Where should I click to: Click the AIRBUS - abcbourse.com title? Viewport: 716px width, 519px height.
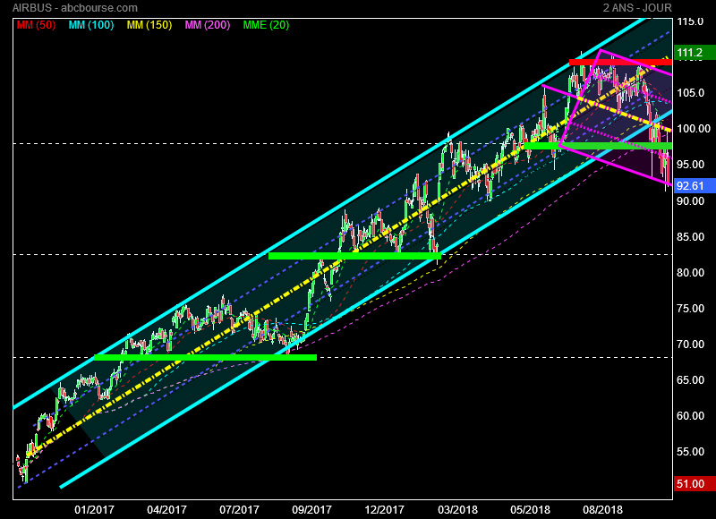[75, 8]
